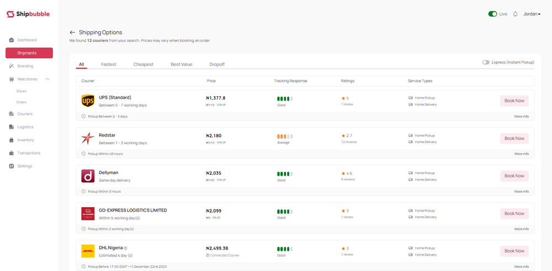The height and width of the screenshot is (271, 552).
Task: Go back using the arrow icon
Action: coord(72,32)
